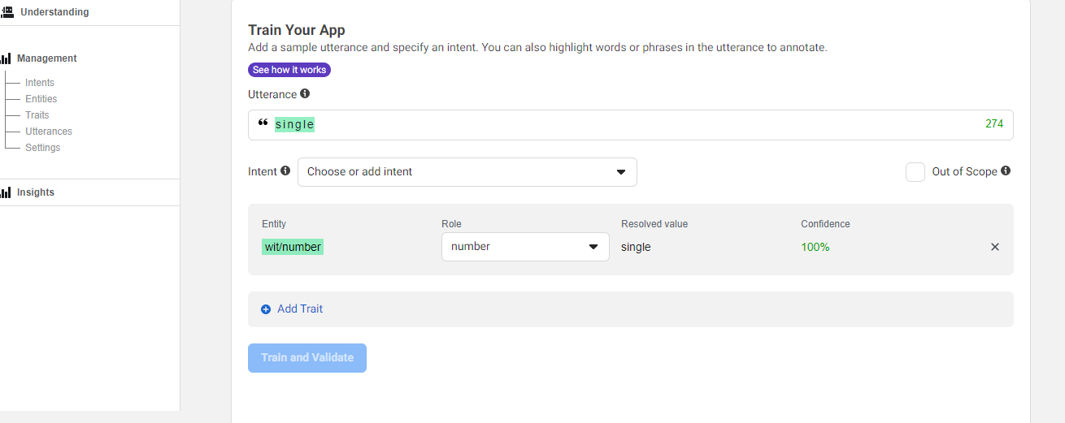Go to Entities in the Management tree
This screenshot has height=423, width=1065.
point(41,99)
